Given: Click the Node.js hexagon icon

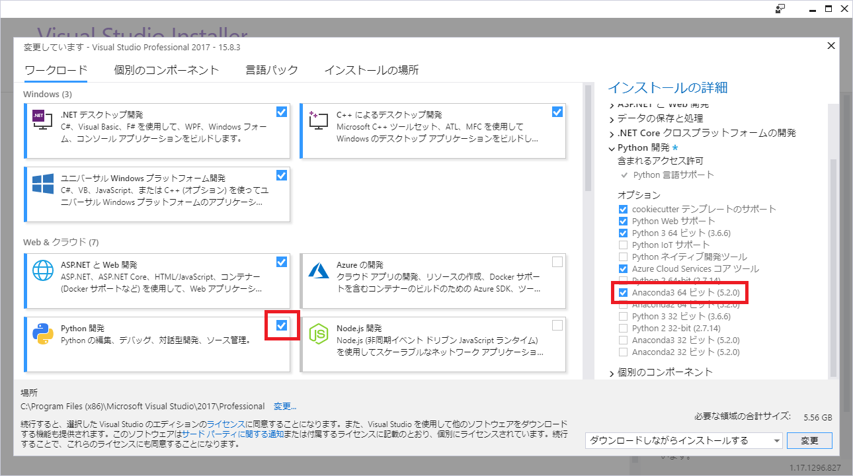Looking at the screenshot, I should (x=319, y=334).
